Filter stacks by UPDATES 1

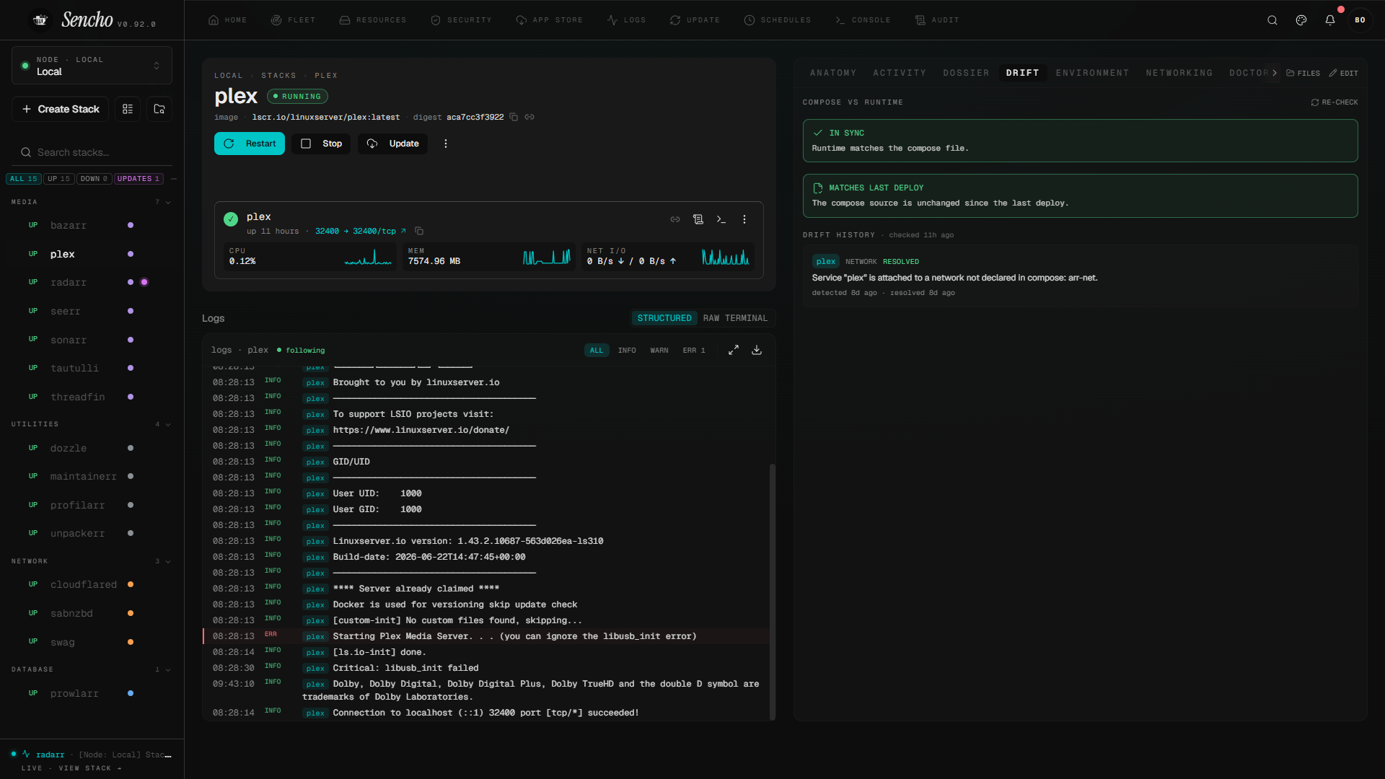coord(138,179)
